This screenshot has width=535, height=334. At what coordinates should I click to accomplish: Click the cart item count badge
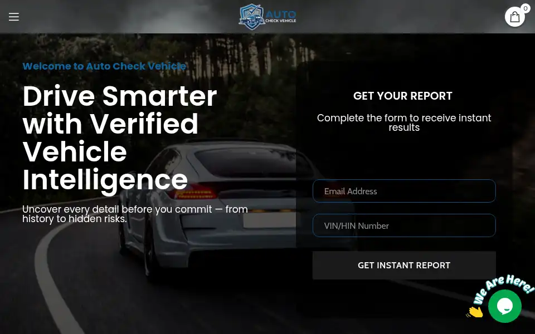coord(526,8)
